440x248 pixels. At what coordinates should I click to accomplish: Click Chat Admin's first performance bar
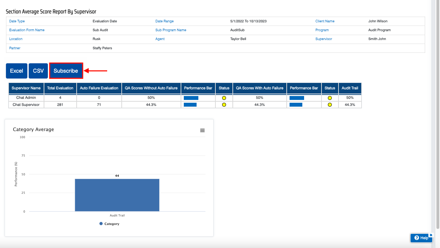[191, 98]
